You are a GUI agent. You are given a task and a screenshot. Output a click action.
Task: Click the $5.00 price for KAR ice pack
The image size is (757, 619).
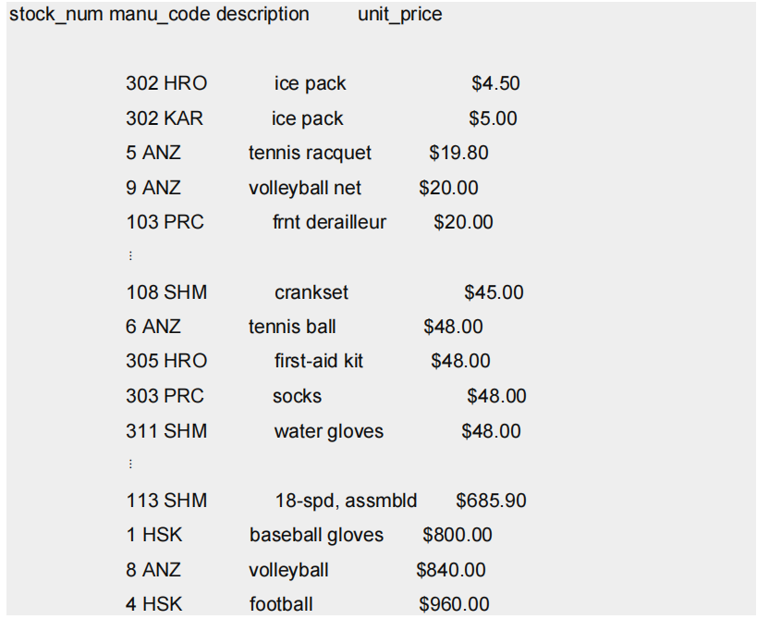(x=493, y=118)
